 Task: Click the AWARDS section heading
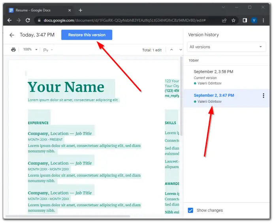172,183
